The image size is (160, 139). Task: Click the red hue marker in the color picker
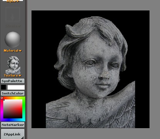(2, 98)
